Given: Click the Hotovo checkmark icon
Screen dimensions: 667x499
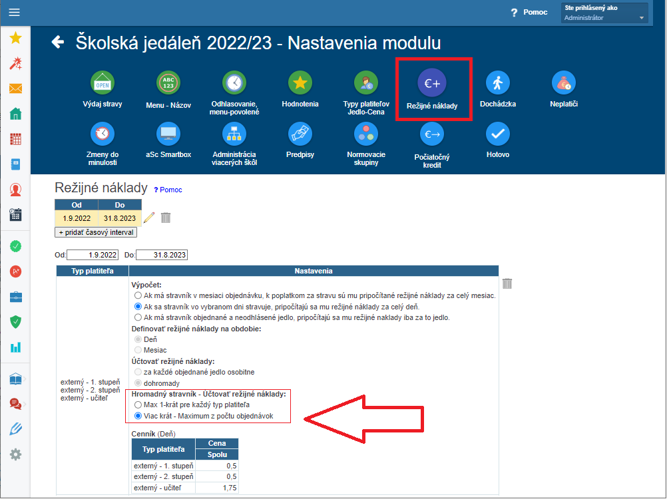Looking at the screenshot, I should 498,134.
